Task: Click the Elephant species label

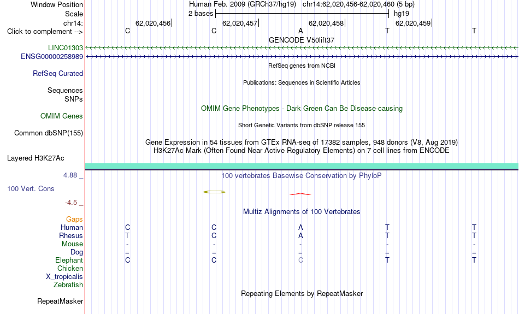Action: (69, 260)
